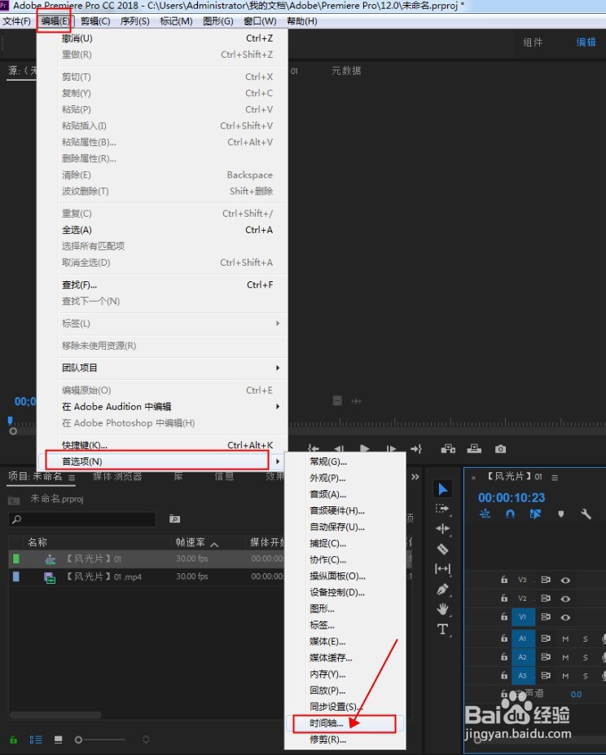The height and width of the screenshot is (755, 606).
Task: Click the nest sequence insert icon
Action: [485, 514]
